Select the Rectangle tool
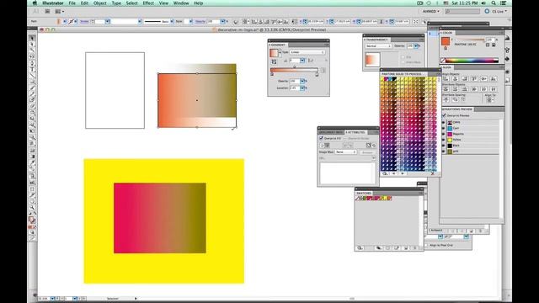 (x=32, y=82)
